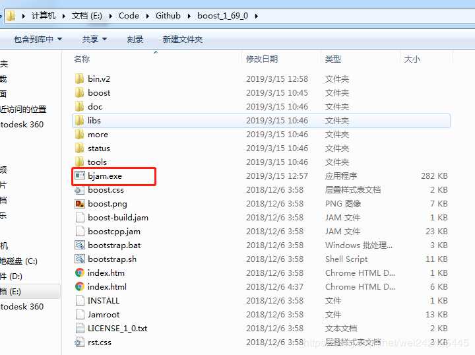Click the 新建文件夹 toolbar button
The width and height of the screenshot is (475, 355).
click(183, 39)
